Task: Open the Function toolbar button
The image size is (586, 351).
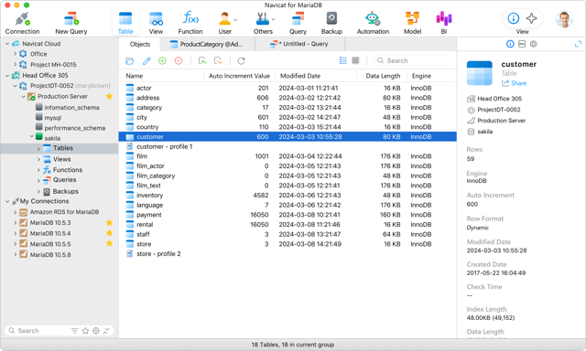Action: pos(190,23)
